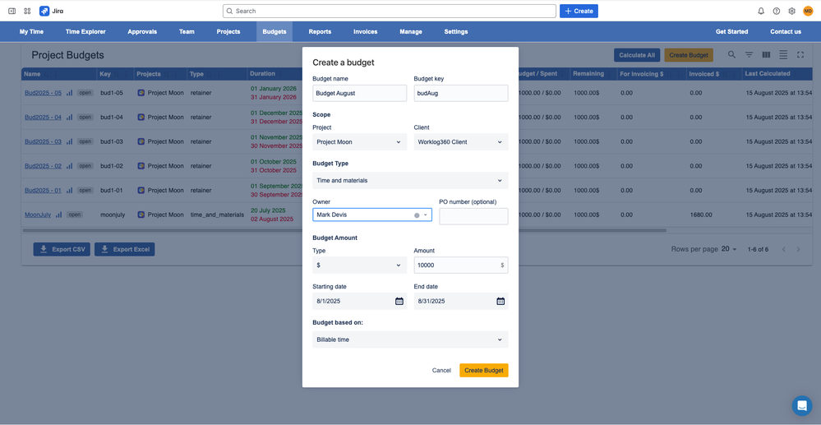The width and height of the screenshot is (821, 425).
Task: Click the Jira search bar
Action: (389, 11)
